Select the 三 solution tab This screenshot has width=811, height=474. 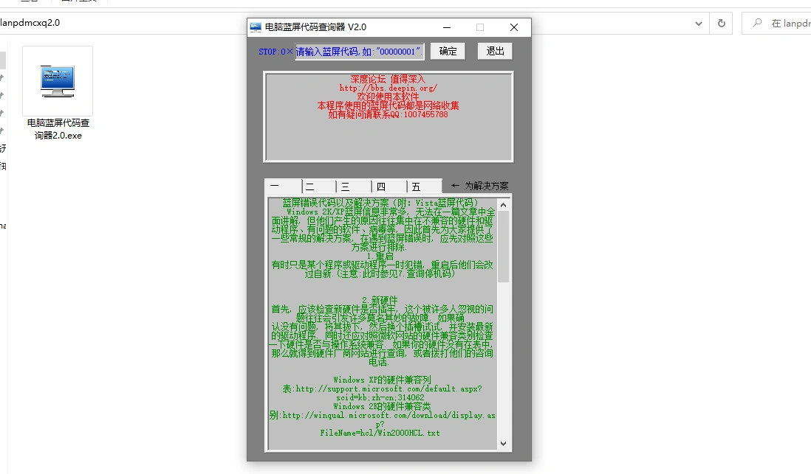coord(355,187)
